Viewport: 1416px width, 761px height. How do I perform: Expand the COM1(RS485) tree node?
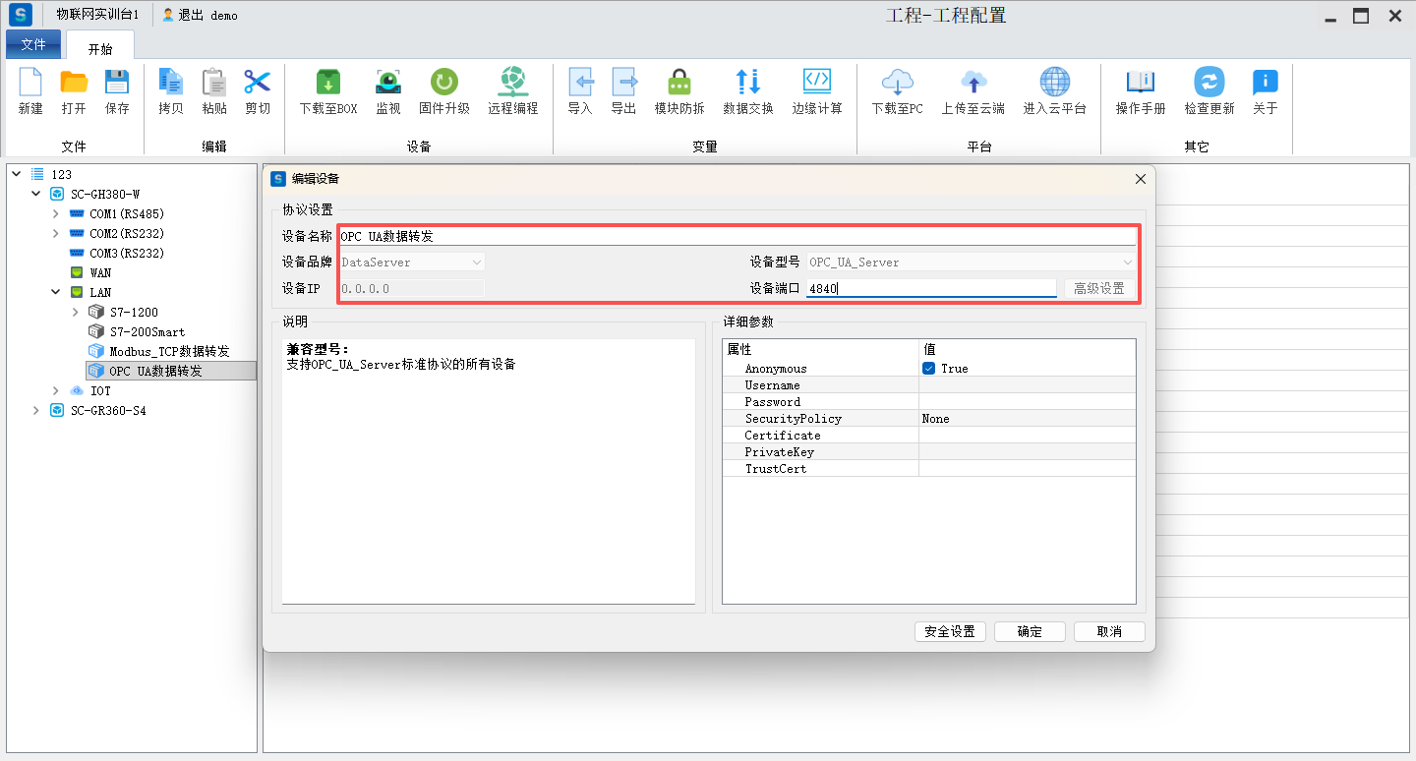point(56,213)
